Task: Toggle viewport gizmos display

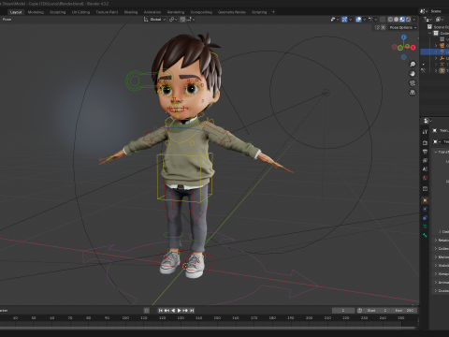Action: (x=344, y=20)
